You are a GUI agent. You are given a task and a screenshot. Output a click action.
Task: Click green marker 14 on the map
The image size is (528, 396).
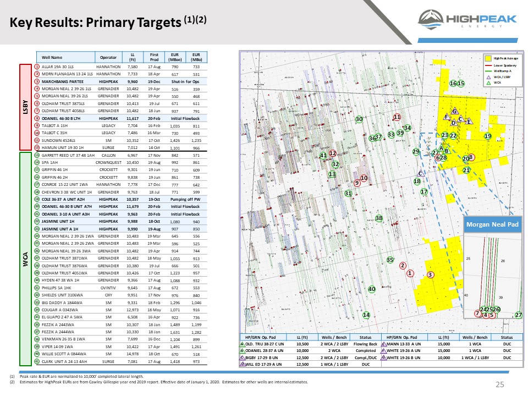(x=366, y=315)
